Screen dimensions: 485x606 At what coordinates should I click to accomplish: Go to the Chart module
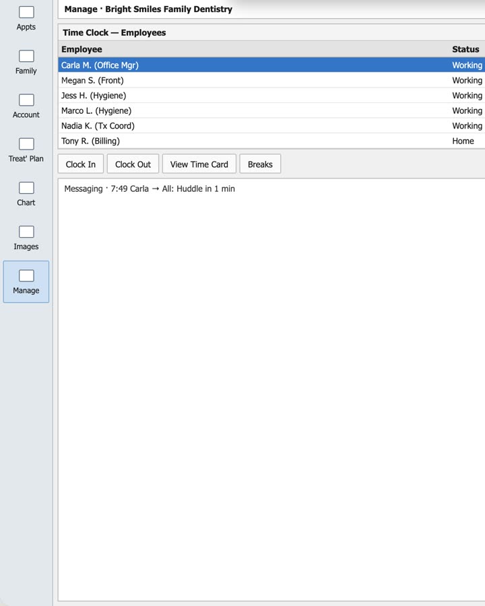pos(26,194)
